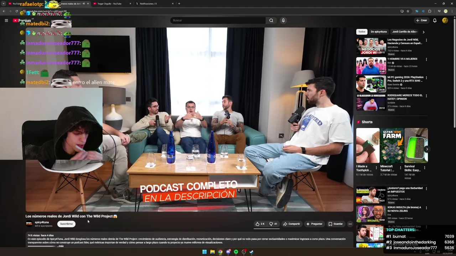Open more actions ellipsis under the video
The width and height of the screenshot is (456, 256).
350,224
